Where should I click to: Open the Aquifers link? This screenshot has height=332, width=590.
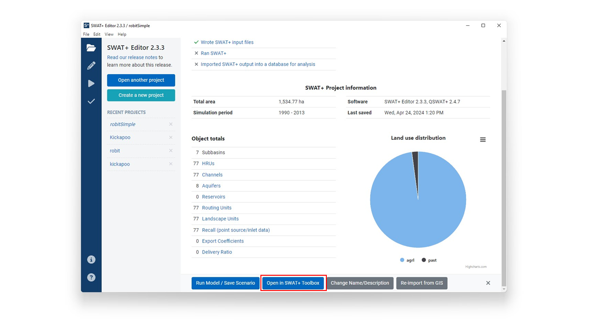click(211, 186)
